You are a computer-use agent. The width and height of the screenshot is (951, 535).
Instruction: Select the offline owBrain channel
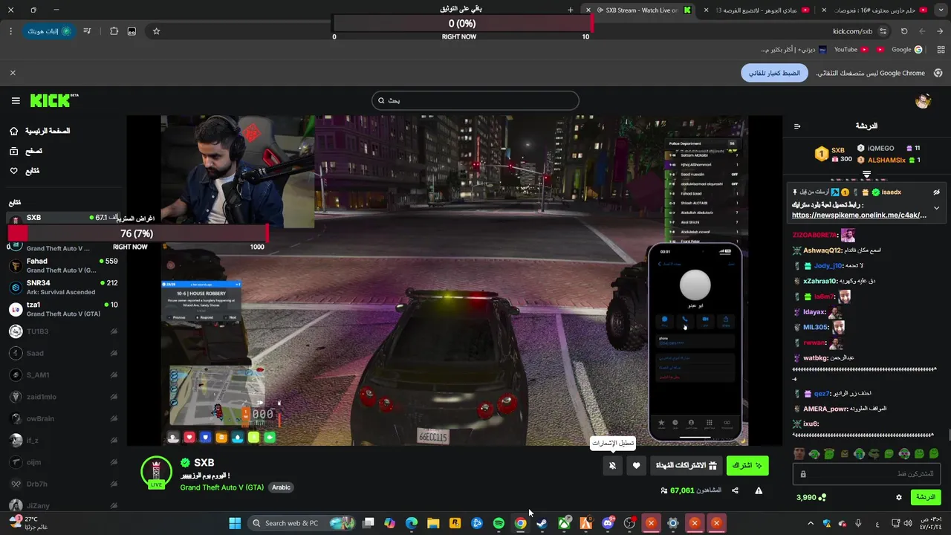[x=63, y=418]
